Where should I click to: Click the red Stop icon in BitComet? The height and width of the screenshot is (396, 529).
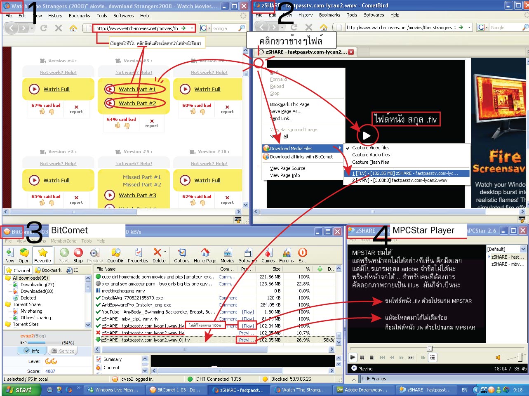tap(78, 252)
